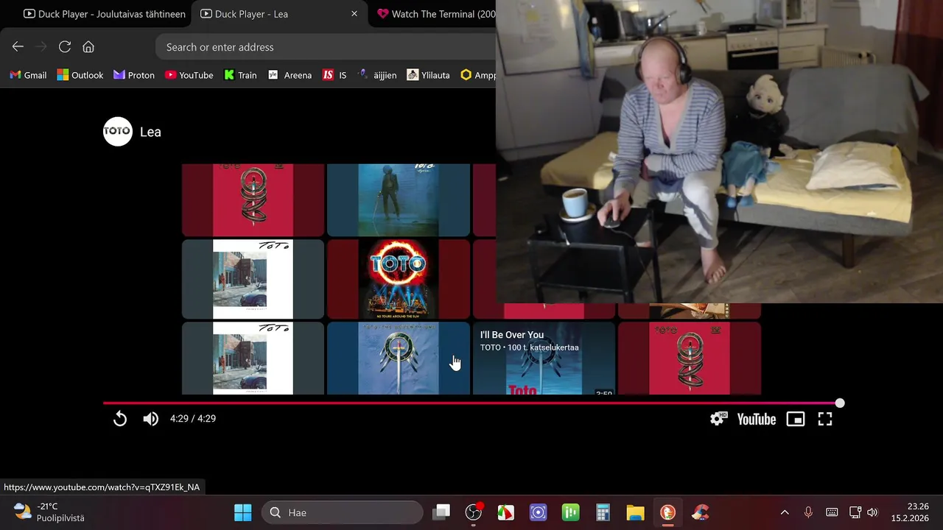The height and width of the screenshot is (530, 943).
Task: Open the Outlook bookmark
Action: pyautogui.click(x=80, y=75)
